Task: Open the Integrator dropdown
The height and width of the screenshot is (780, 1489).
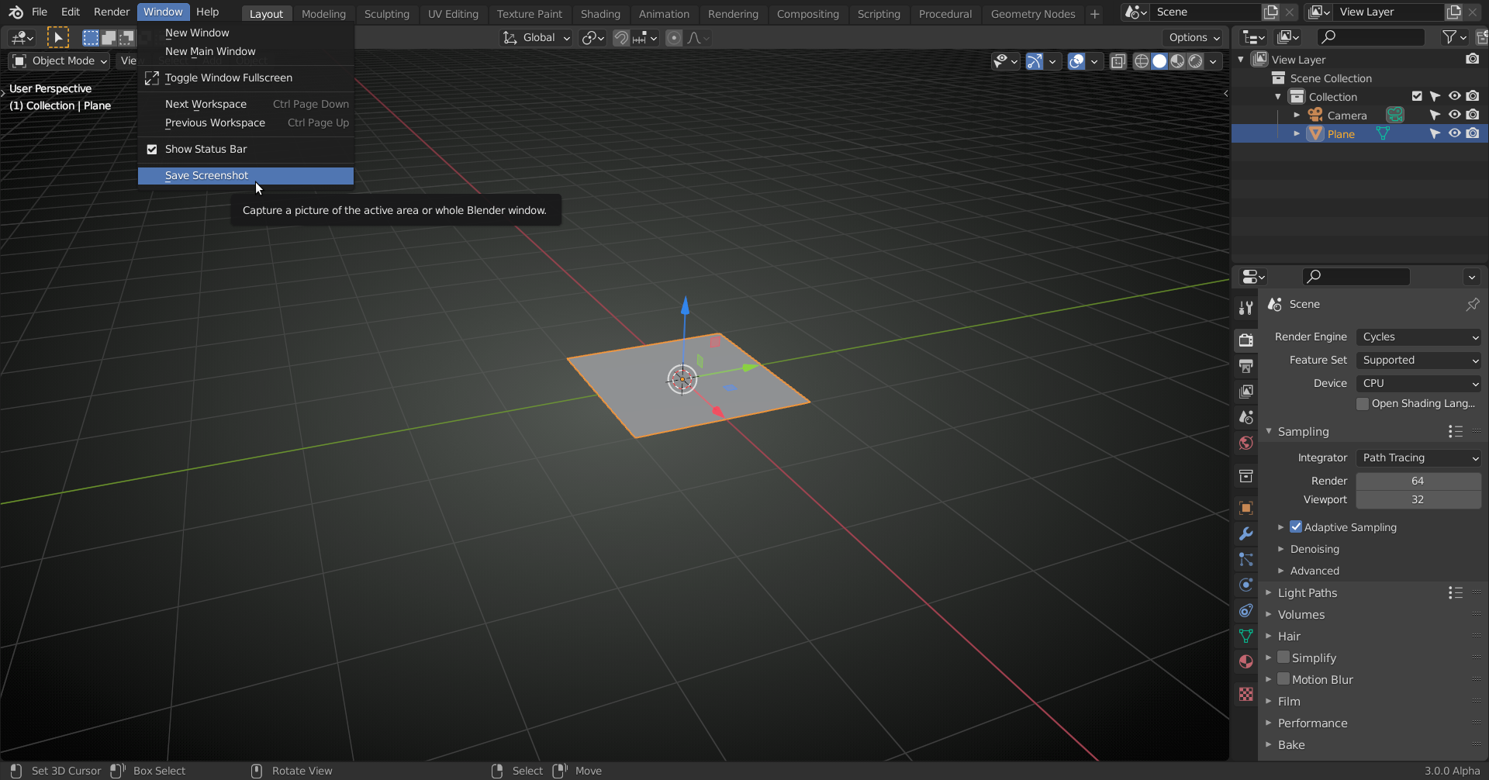Action: (1418, 457)
